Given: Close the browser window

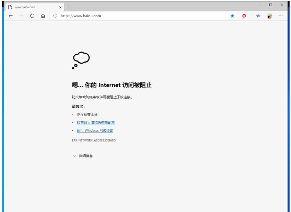Looking at the screenshot, I should tap(282, 5).
